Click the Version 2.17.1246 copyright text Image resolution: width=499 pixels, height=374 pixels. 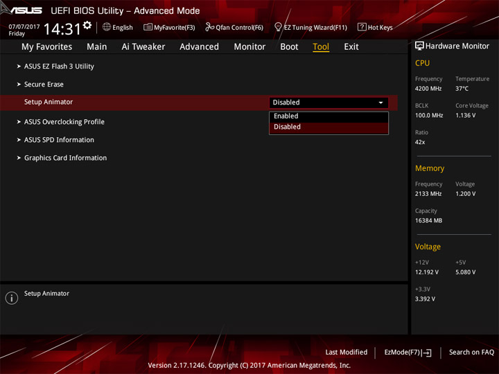(249, 366)
